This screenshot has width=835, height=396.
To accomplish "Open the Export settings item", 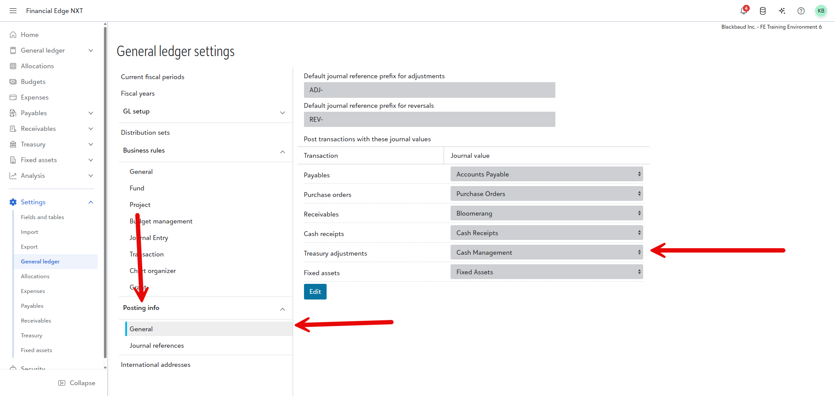I will [x=29, y=247].
